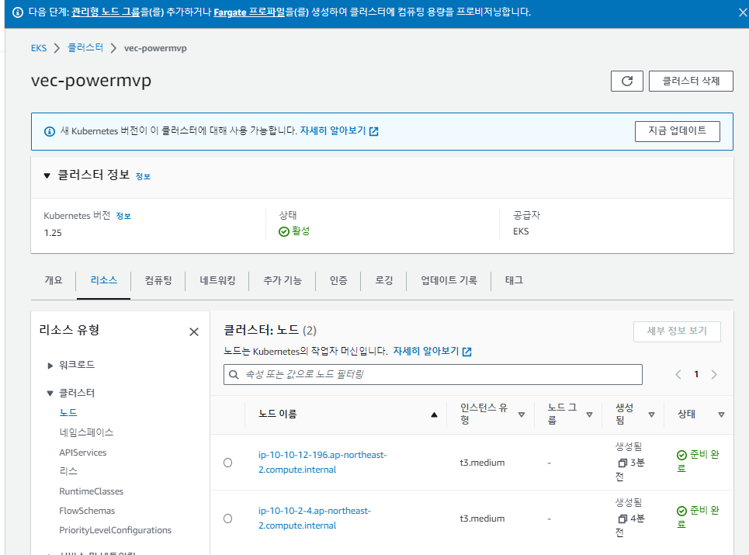Collapse the 클러스터 정보 section
The width and height of the screenshot is (749, 555).
pos(47,175)
